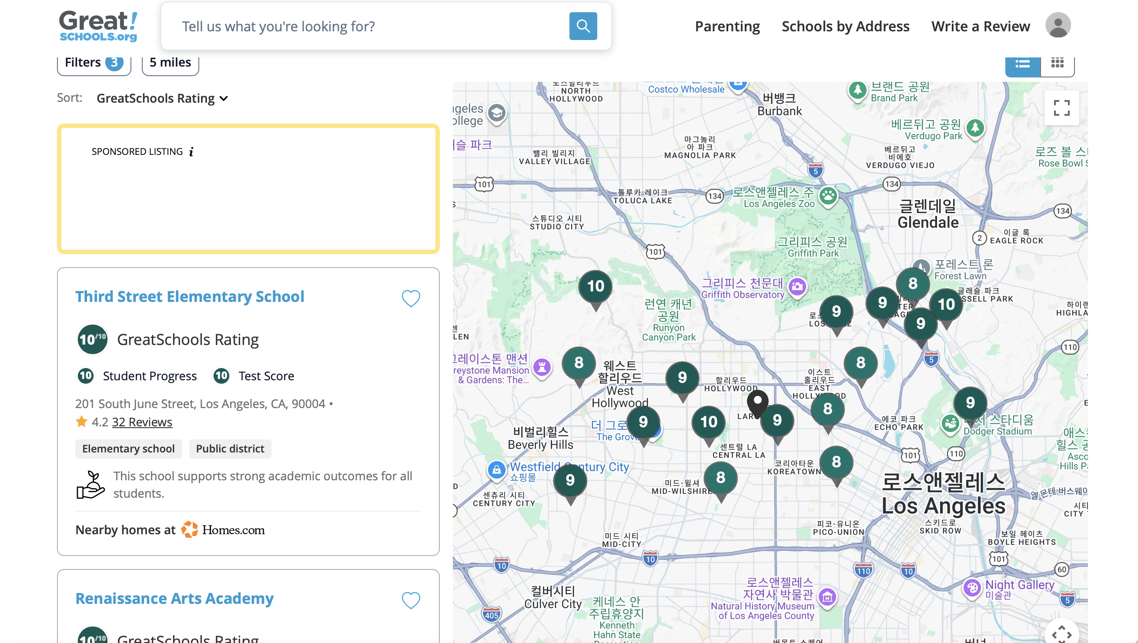The width and height of the screenshot is (1138, 643).
Task: Click the rating 9 marker in Century City
Action: tap(570, 480)
